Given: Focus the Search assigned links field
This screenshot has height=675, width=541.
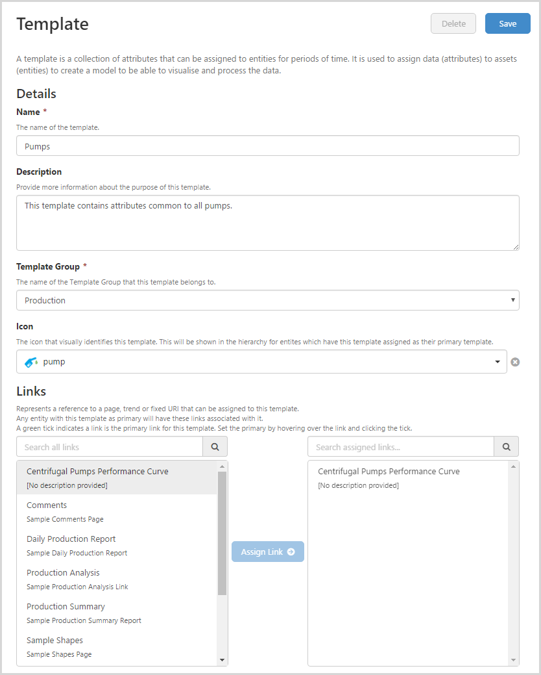Looking at the screenshot, I should click(401, 447).
